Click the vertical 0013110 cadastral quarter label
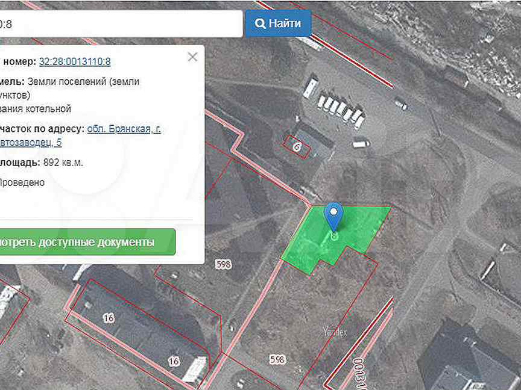 (x=360, y=371)
